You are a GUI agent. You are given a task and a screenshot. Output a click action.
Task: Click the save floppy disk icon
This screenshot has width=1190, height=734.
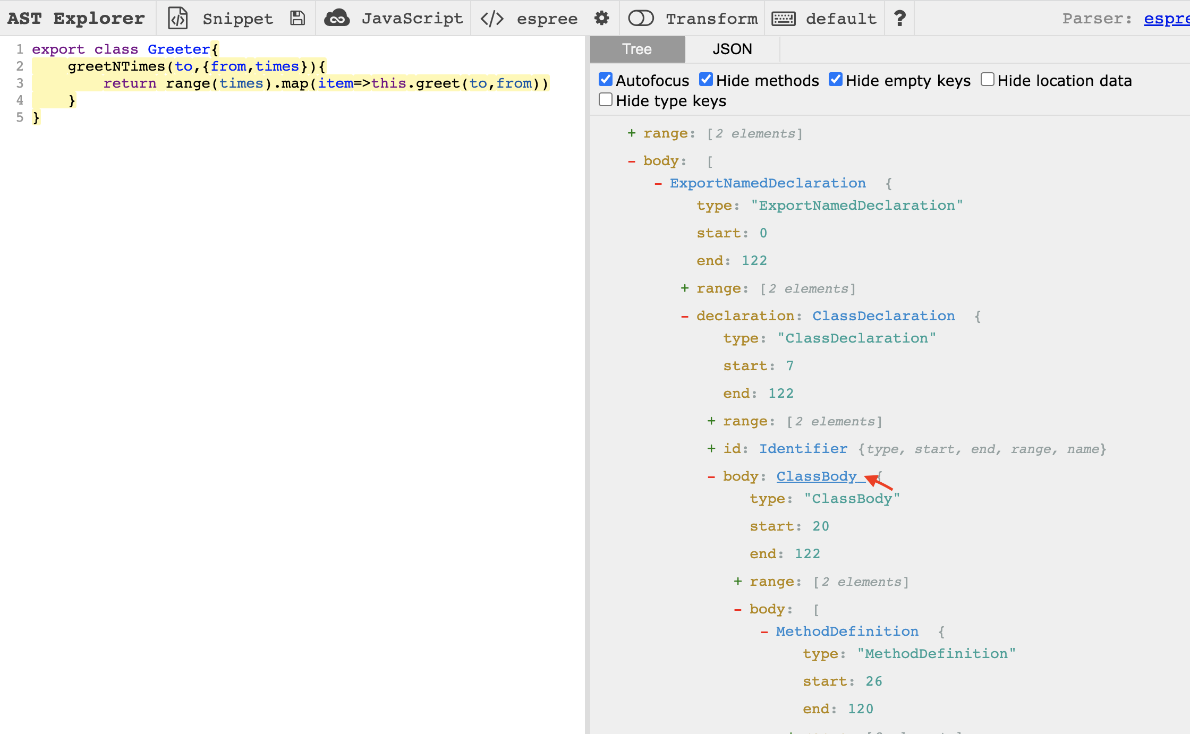[297, 19]
